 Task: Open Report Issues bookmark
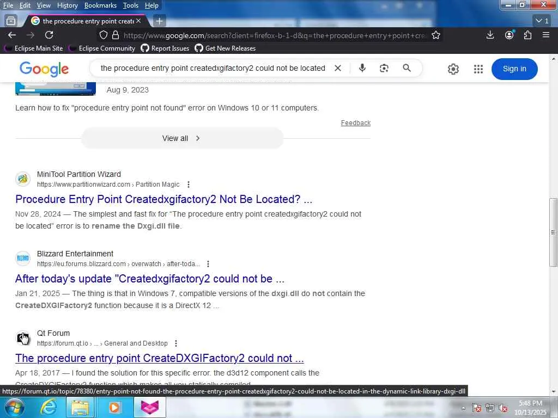click(165, 48)
